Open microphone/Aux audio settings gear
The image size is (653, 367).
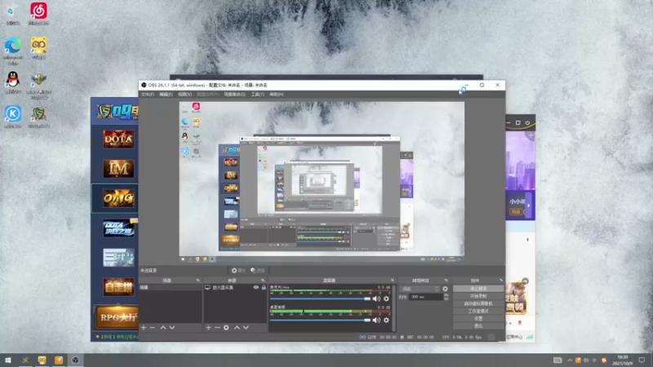386,298
